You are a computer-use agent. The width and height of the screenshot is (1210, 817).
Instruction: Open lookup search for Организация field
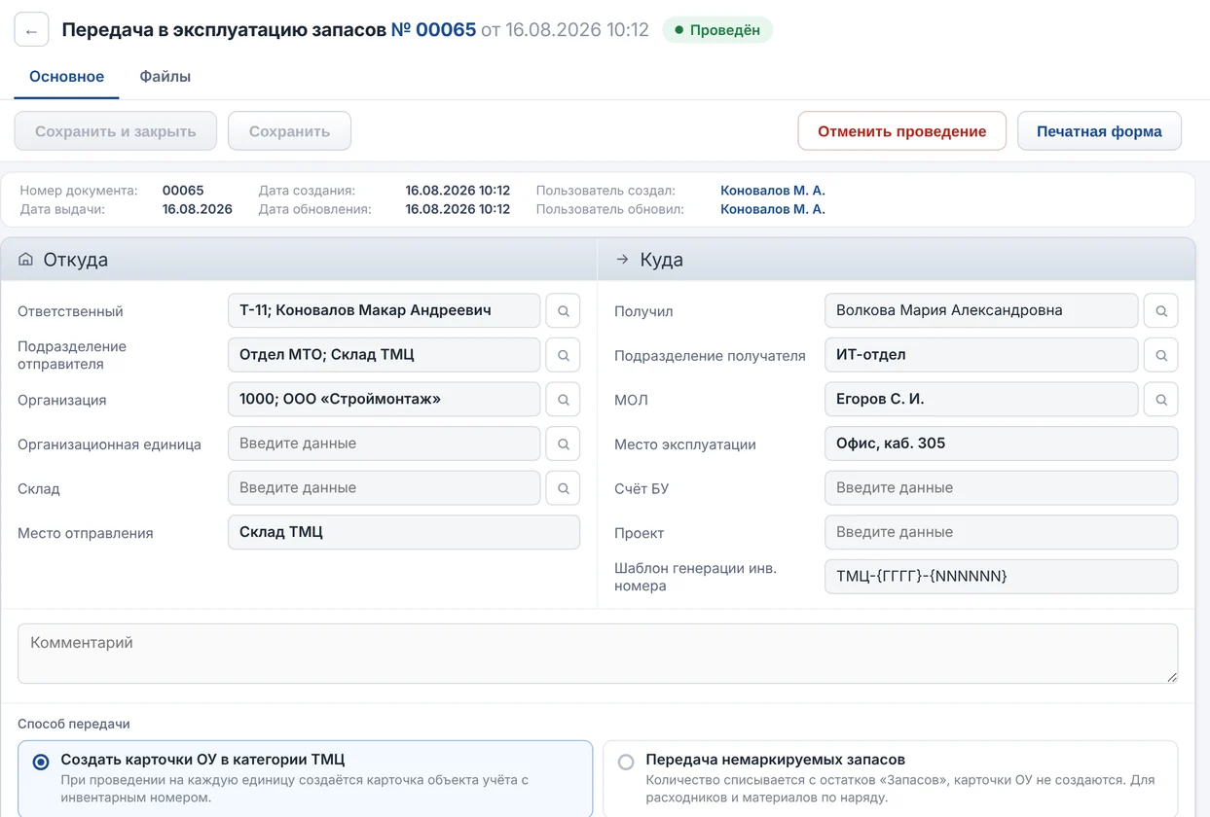563,400
